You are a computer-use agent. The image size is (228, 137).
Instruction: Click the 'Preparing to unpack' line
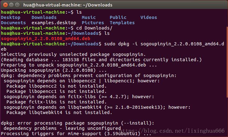click(79, 65)
